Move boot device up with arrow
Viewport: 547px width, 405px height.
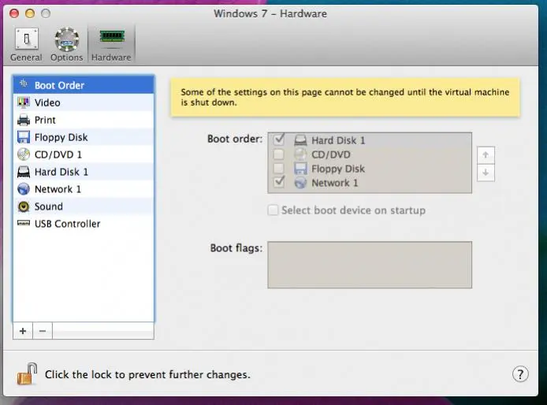click(x=486, y=156)
